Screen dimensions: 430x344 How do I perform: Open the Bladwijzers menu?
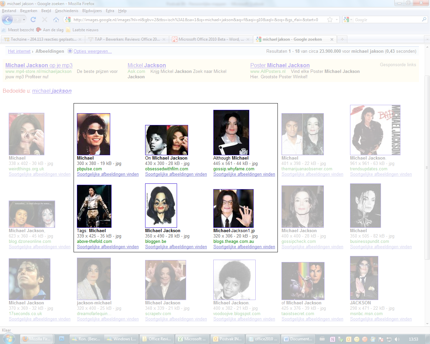[x=92, y=11]
